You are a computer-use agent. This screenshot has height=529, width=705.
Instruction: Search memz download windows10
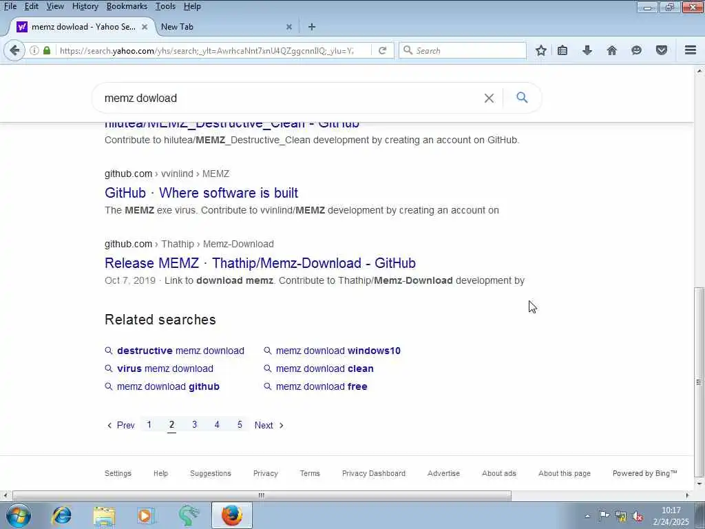338,351
